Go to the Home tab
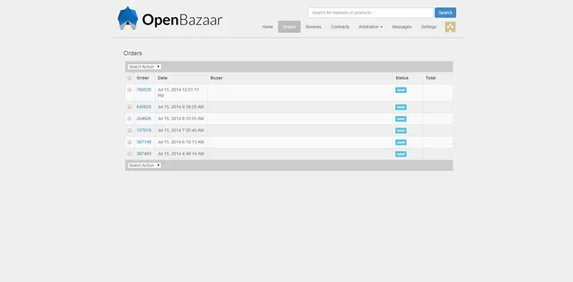 click(267, 27)
